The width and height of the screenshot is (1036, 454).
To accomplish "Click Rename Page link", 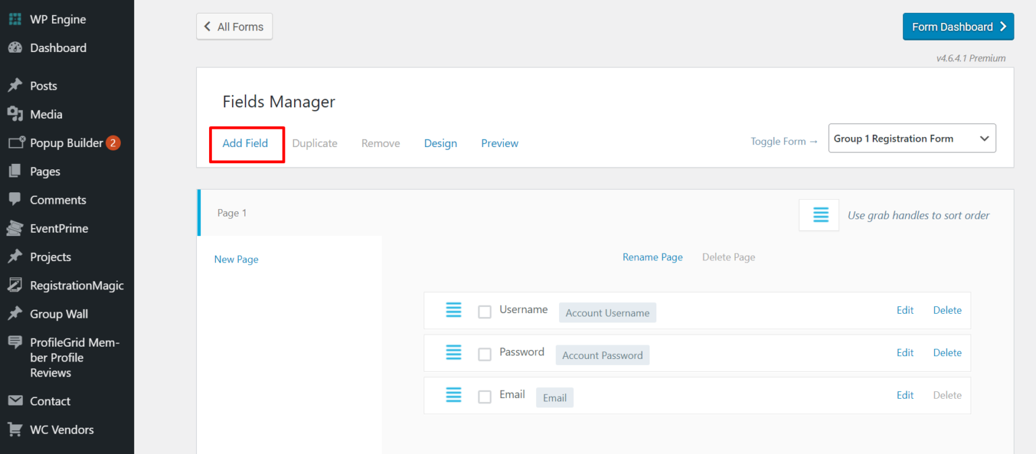I will [652, 257].
